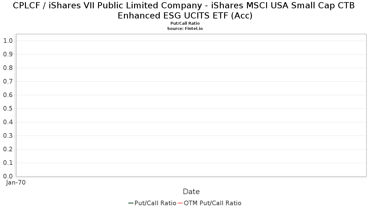Viewport: 370px width, 208px height.
Task: Click the 0.5 y-axis label
Action: pyautogui.click(x=8, y=108)
